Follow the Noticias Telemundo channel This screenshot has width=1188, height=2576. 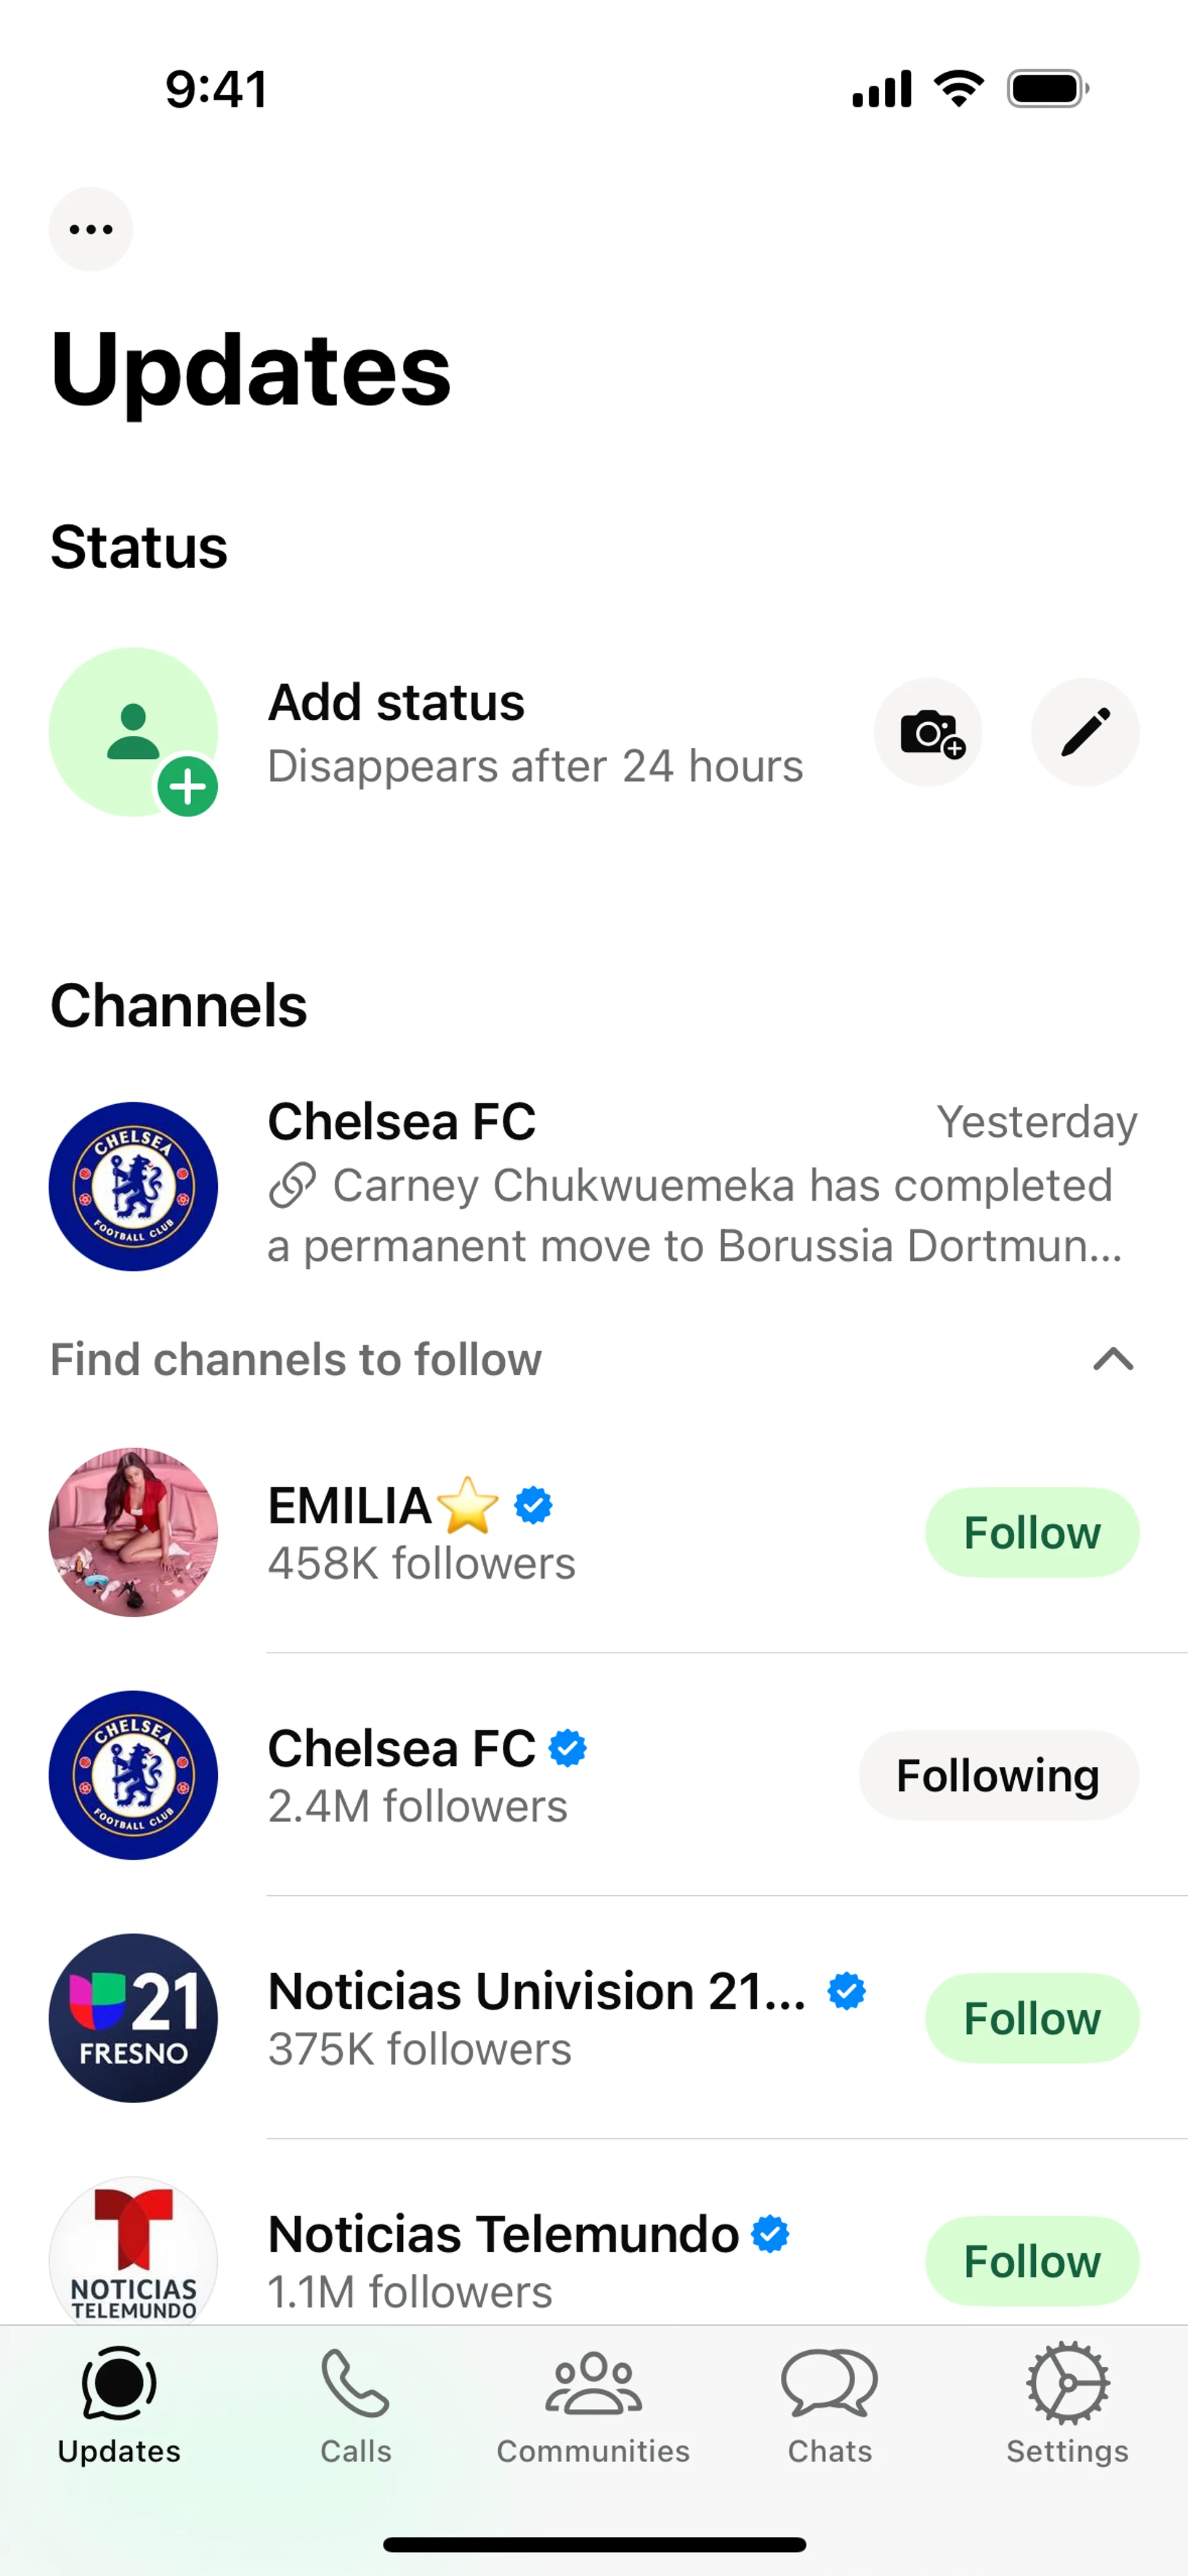pos(1032,2261)
